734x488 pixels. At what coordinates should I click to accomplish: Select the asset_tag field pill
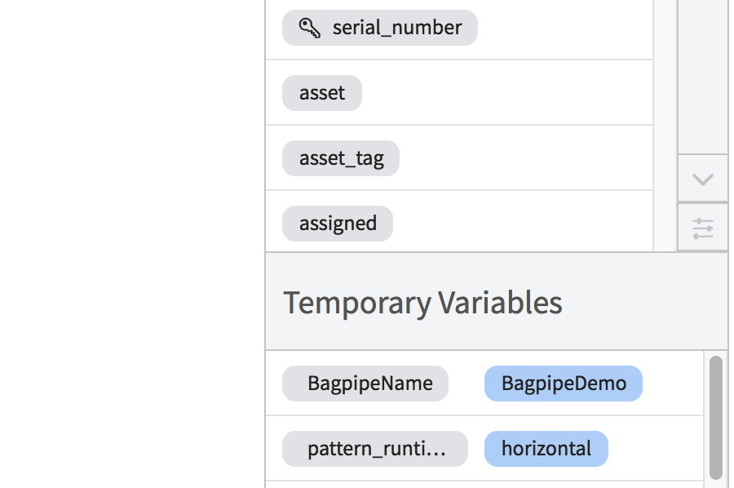coord(341,158)
